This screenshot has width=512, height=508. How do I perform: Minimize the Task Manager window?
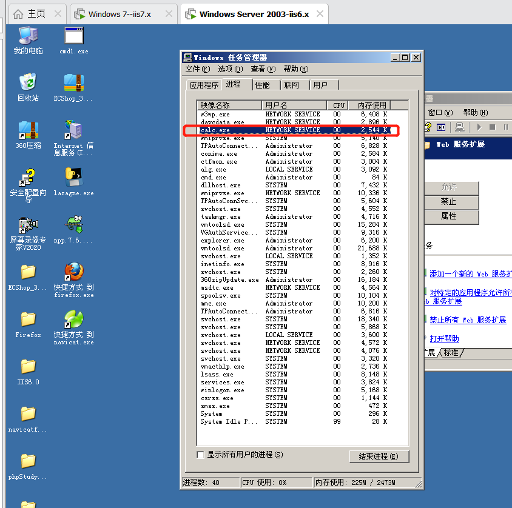[395, 58]
